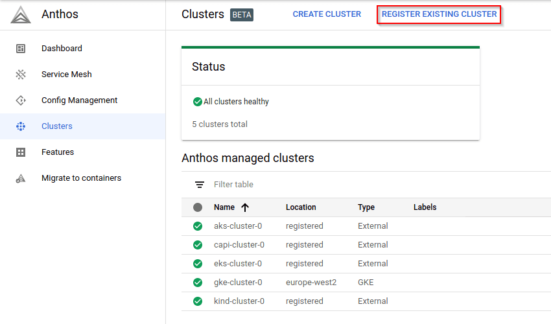Click the sort arrow next to Name
Screen dimensions: 551x324
[245, 207]
